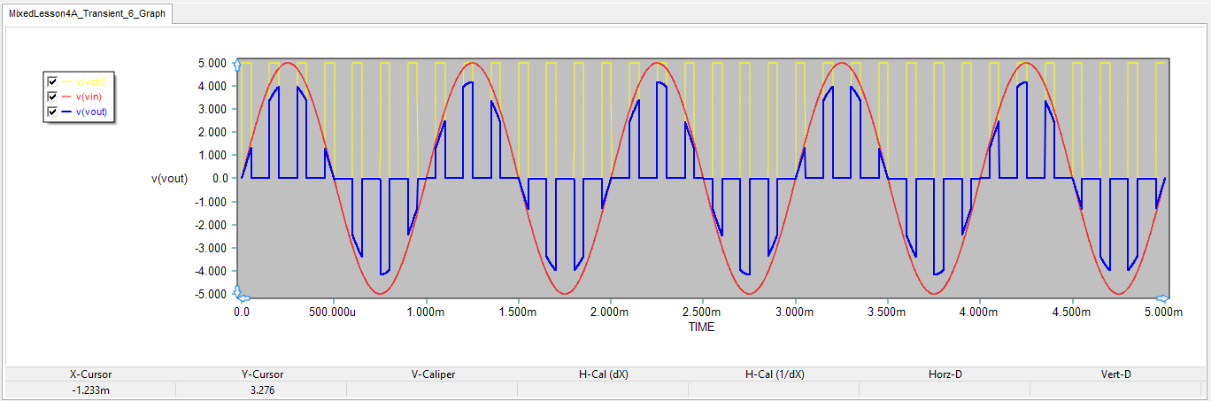Image resolution: width=1211 pixels, height=401 pixels.
Task: Toggle the v(vout) trace checkbox
Action: [x=52, y=111]
